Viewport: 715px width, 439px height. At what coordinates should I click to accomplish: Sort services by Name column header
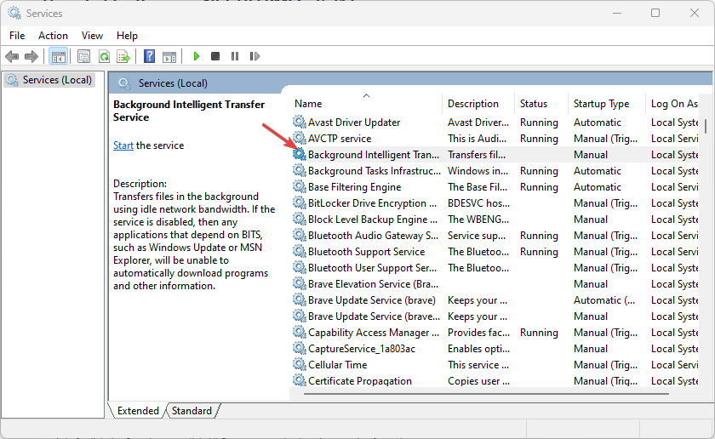pyautogui.click(x=308, y=104)
